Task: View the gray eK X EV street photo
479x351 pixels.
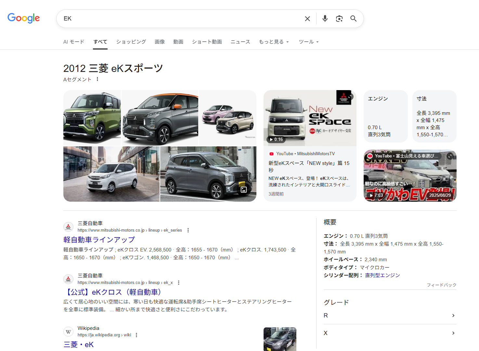Action: [x=208, y=174]
